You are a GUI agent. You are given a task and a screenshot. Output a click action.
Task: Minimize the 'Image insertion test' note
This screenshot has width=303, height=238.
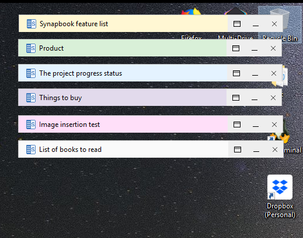pos(256,126)
